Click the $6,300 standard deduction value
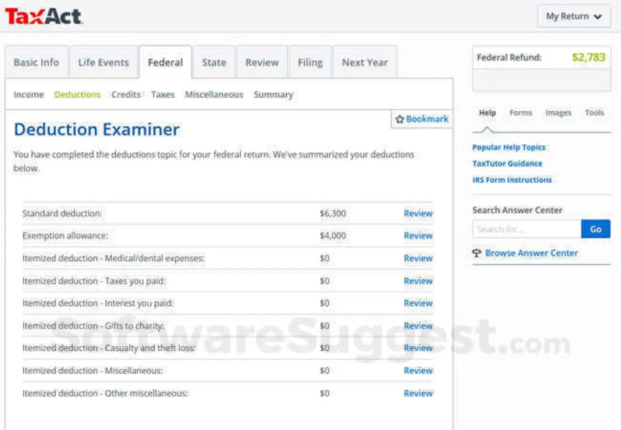 (x=333, y=214)
